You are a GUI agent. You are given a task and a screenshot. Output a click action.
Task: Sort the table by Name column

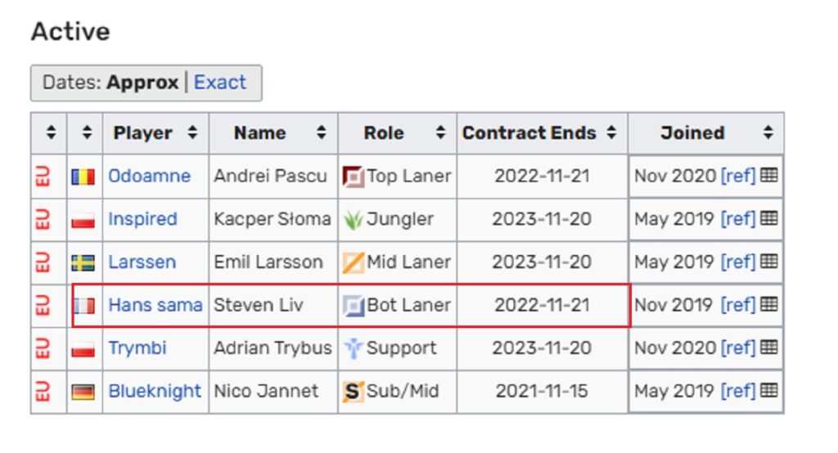coord(322,133)
